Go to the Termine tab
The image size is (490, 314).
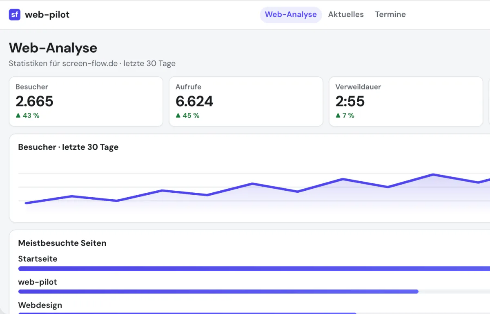click(390, 15)
